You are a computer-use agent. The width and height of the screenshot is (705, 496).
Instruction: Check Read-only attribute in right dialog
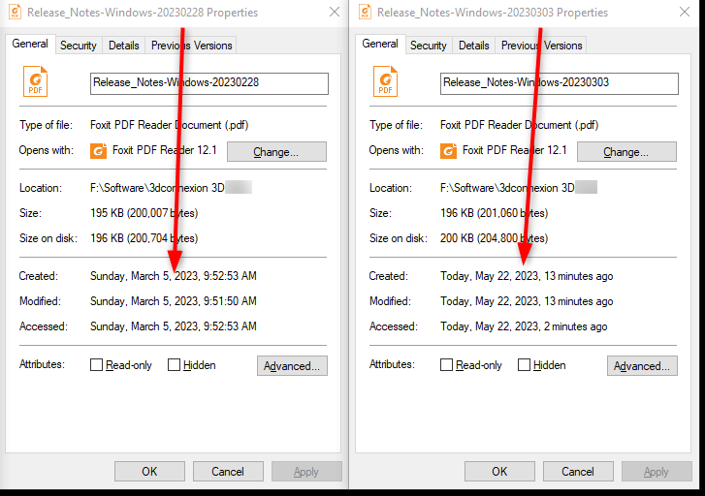pos(446,365)
